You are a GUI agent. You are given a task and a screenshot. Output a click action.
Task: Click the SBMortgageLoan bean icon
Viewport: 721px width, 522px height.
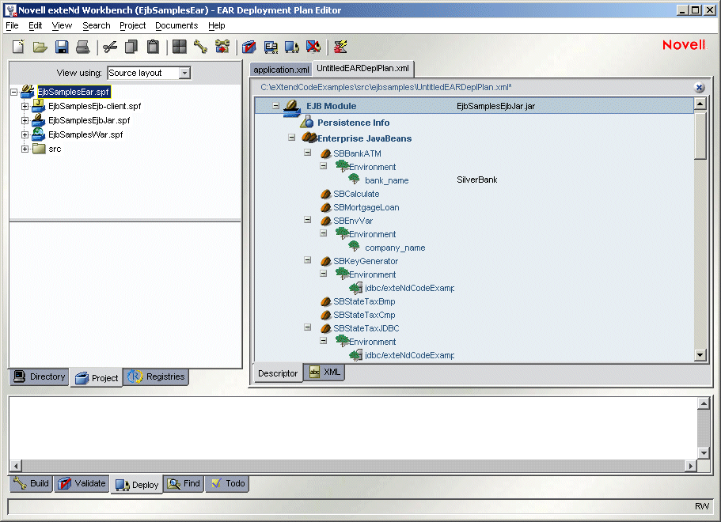[326, 207]
